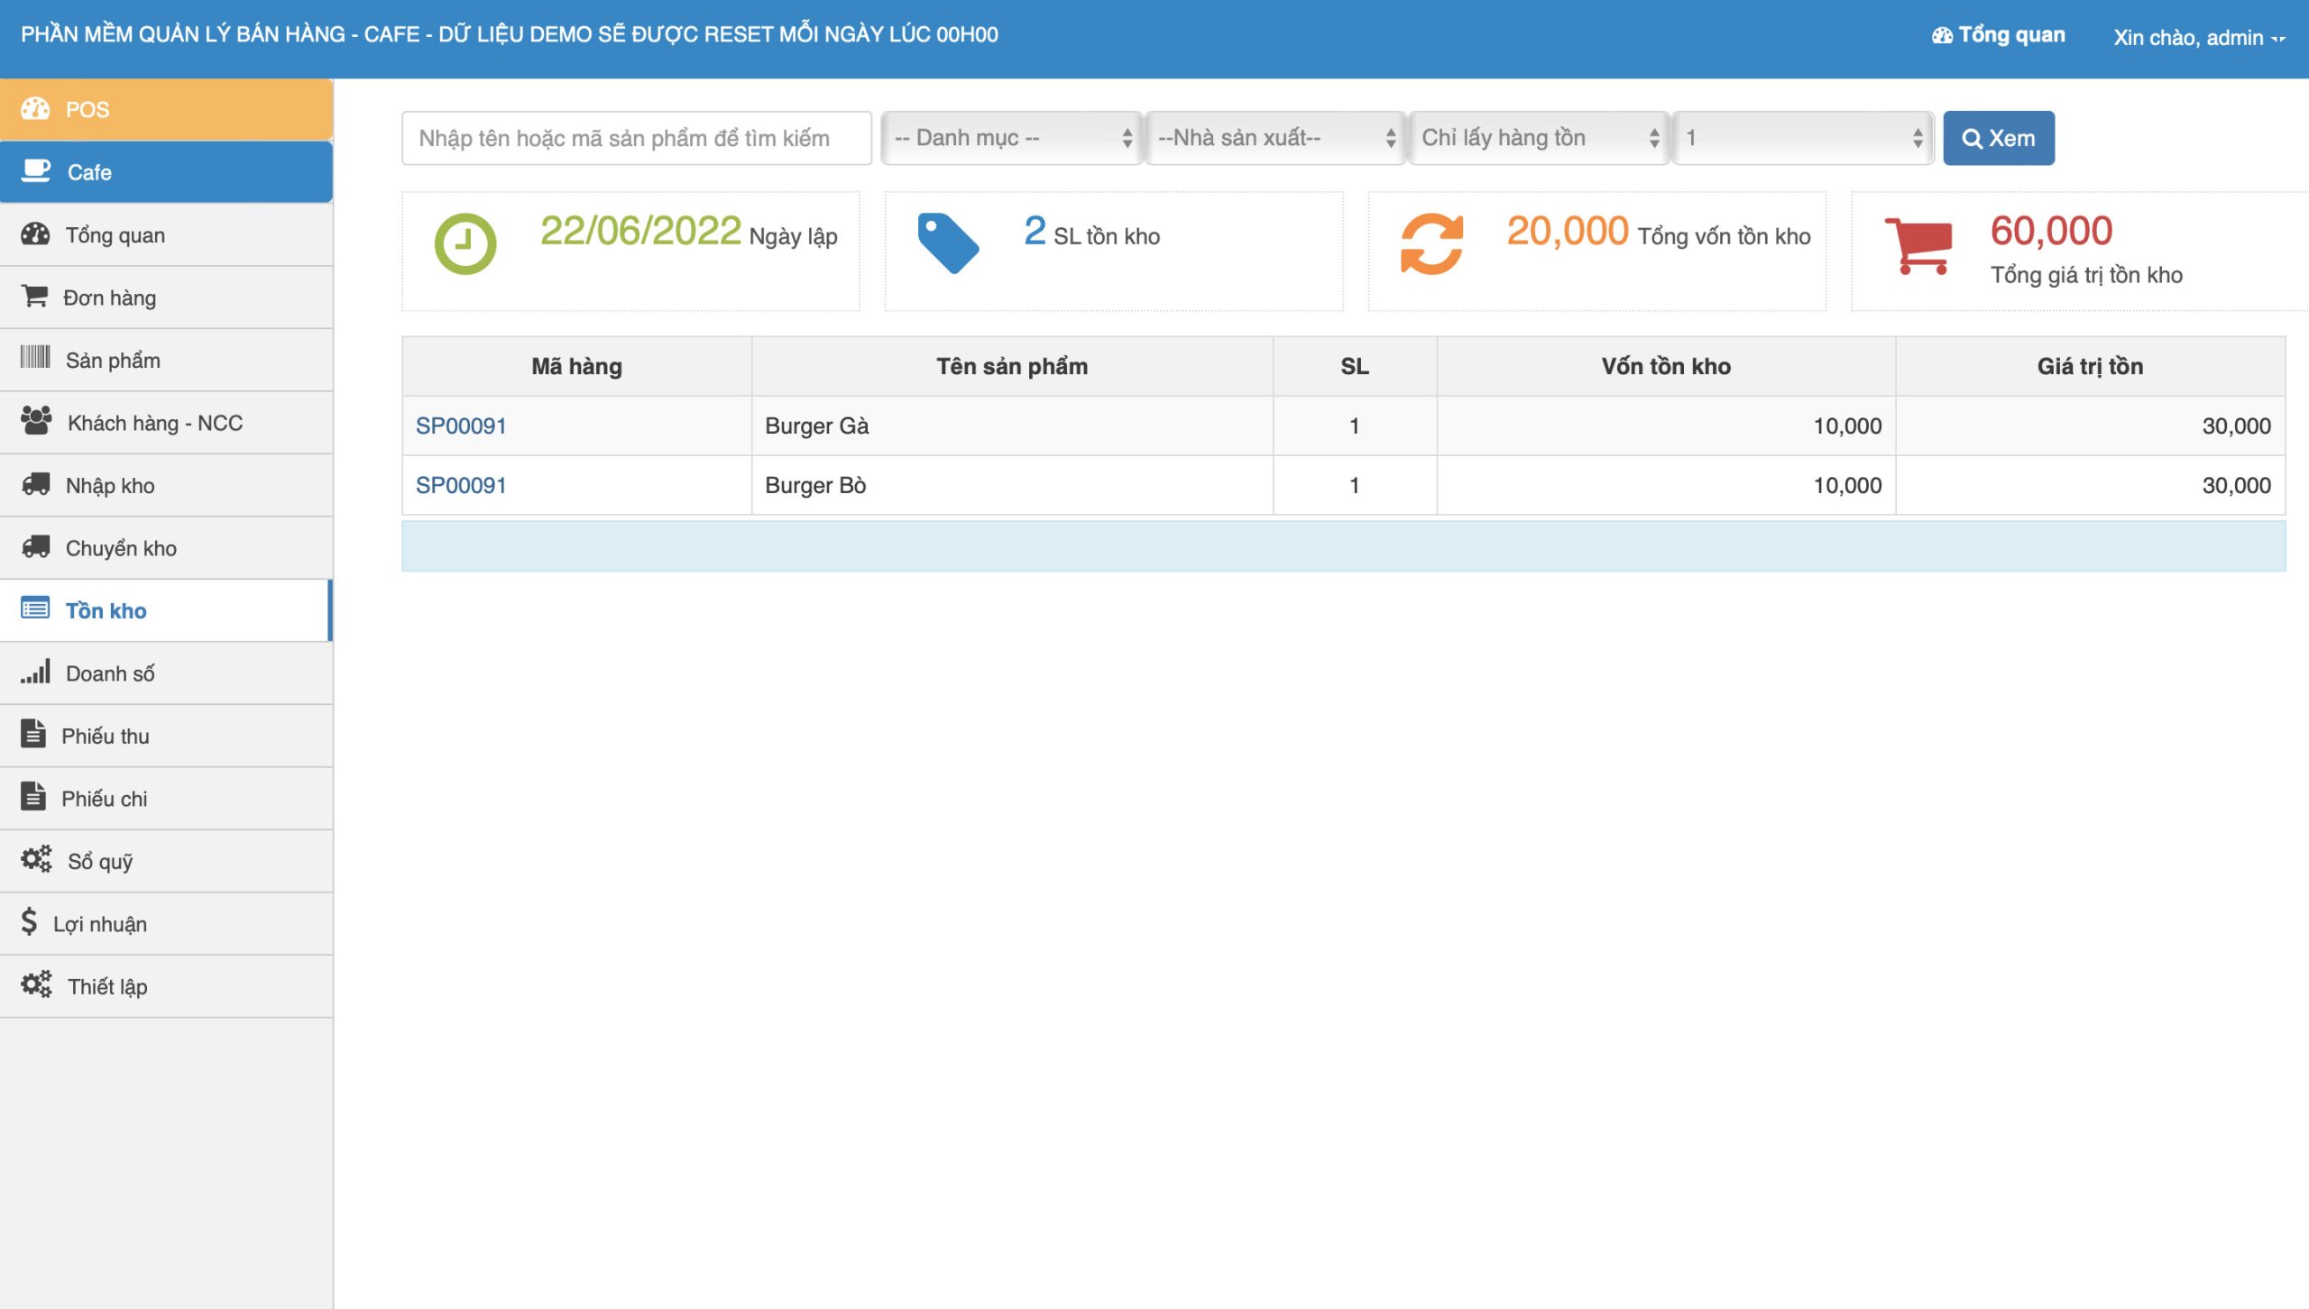Click the shopping cart icon beside Đơn hàng

[x=34, y=297]
